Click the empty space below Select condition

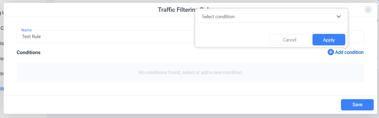point(271,28)
